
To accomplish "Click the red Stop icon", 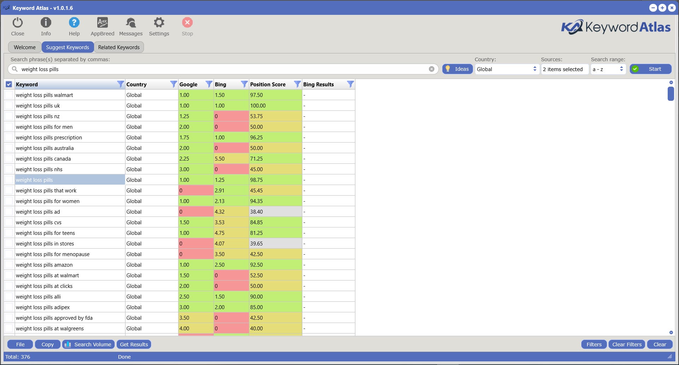I will click(187, 23).
